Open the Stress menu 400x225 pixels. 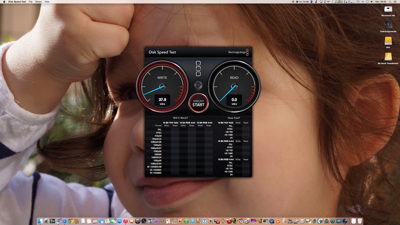coord(38,2)
